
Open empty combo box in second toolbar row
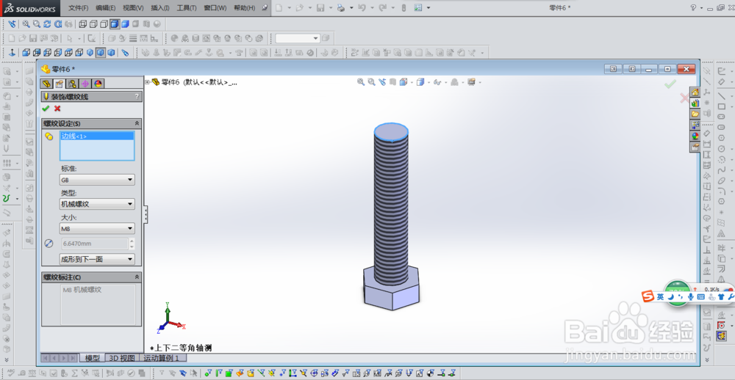click(x=298, y=38)
